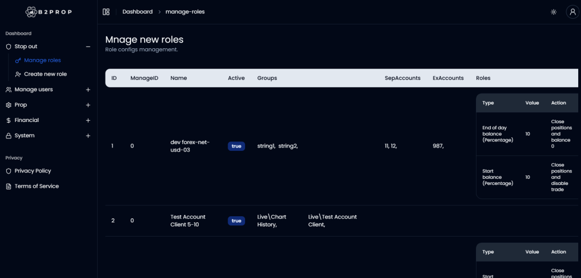Click the Dashboard breadcrumb link
This screenshot has height=278, width=581.
(x=137, y=12)
